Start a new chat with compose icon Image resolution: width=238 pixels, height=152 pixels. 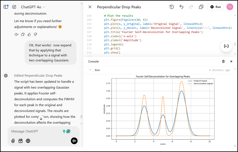click(x=14, y=7)
